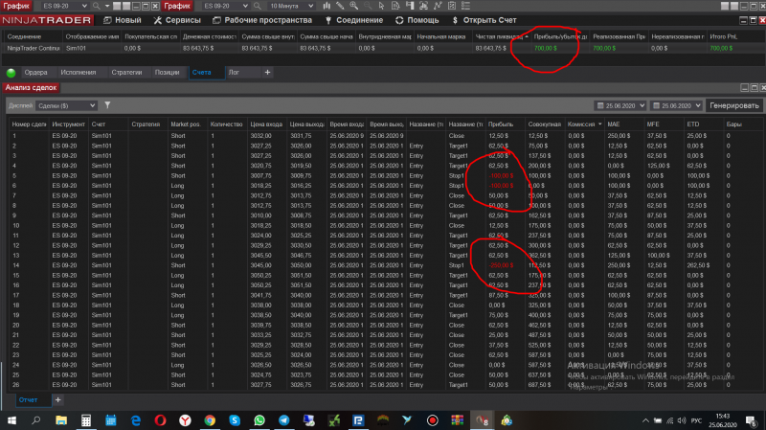Switch to the Стратегии tab
The width and height of the screenshot is (766, 430).
click(x=126, y=72)
